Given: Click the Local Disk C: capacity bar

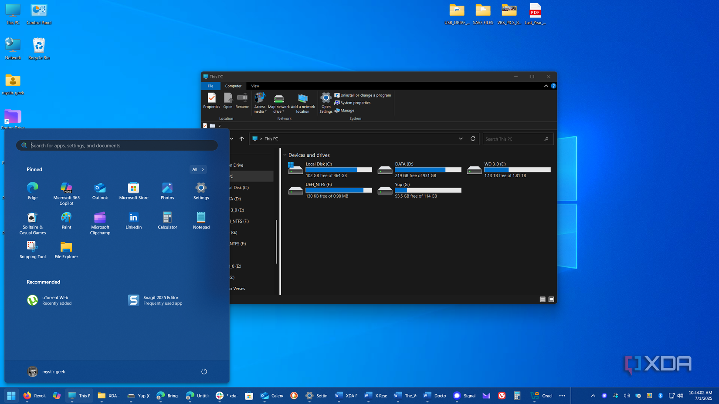Looking at the screenshot, I should [x=339, y=169].
